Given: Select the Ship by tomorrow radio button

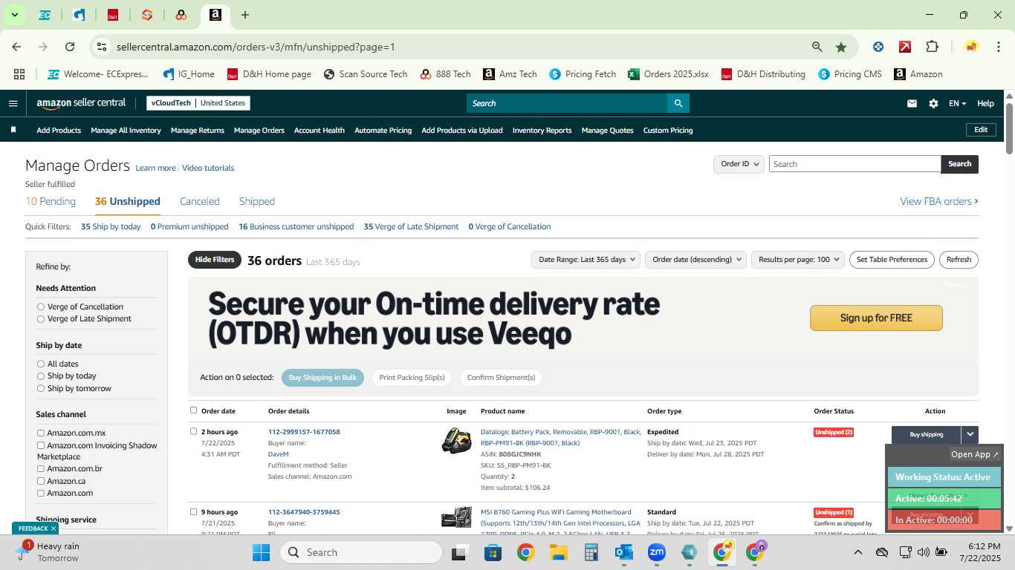Looking at the screenshot, I should click(x=41, y=388).
